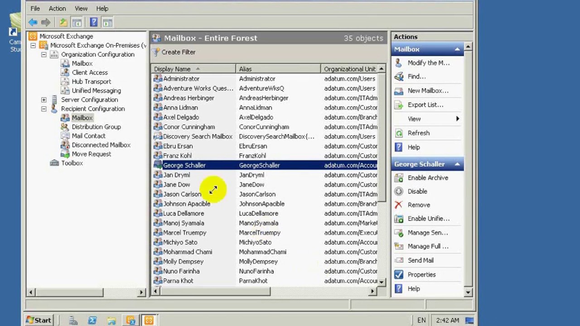Click Refresh action

[418, 133]
